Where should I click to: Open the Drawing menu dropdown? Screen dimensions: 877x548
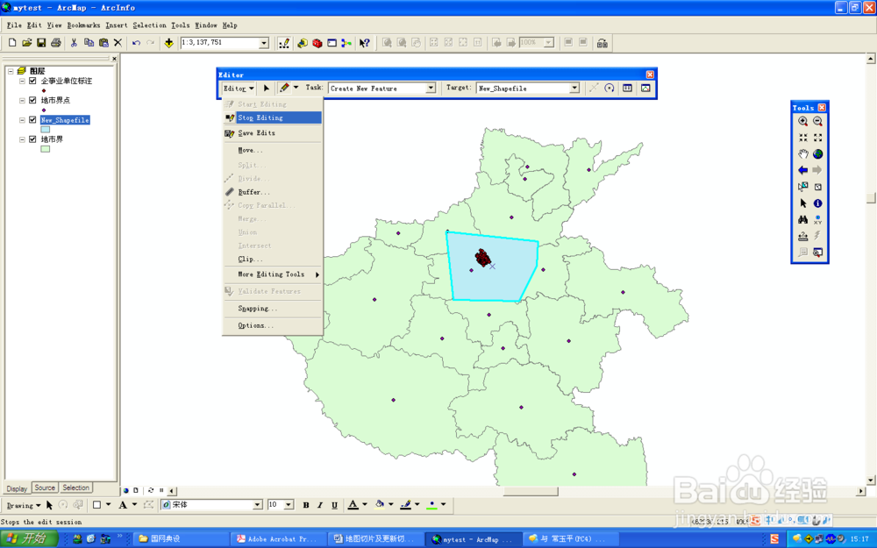click(x=24, y=506)
